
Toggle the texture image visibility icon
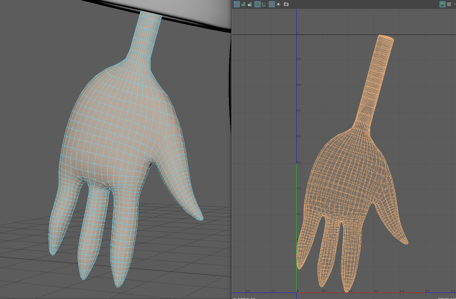coord(442,4)
